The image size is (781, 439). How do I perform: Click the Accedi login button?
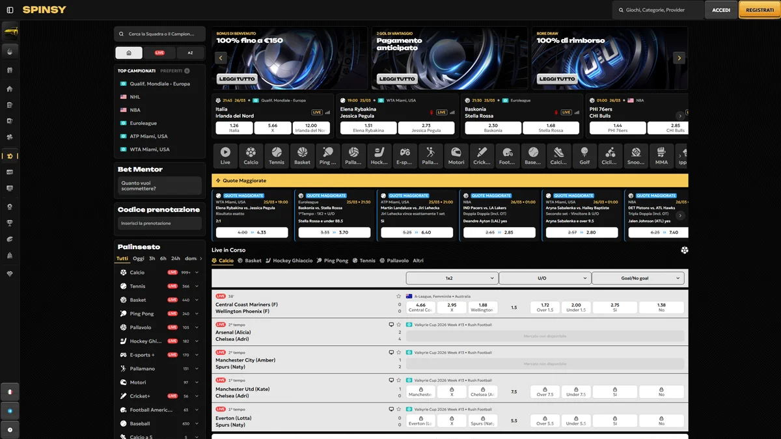(x=721, y=10)
